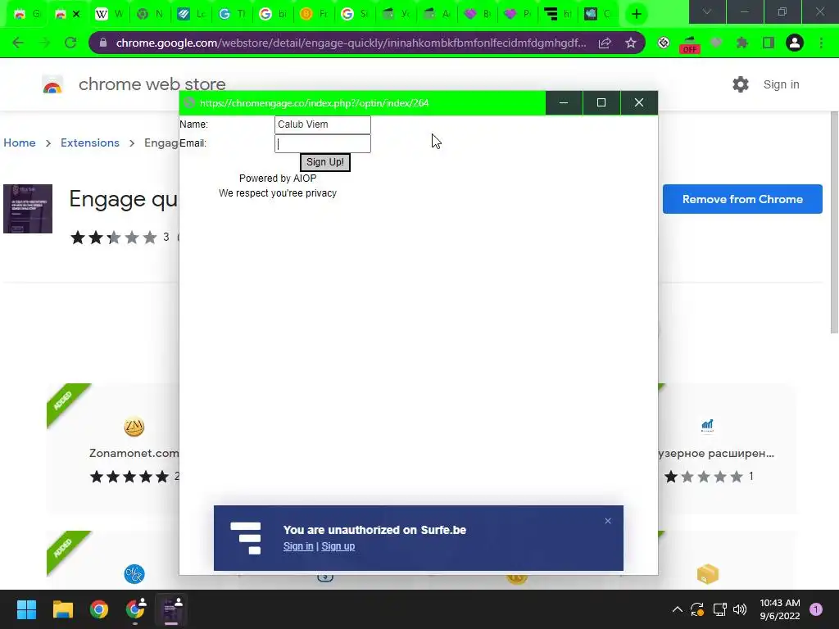839x629 pixels.
Task: Toggle the Chrome side panel
Action: tap(769, 43)
